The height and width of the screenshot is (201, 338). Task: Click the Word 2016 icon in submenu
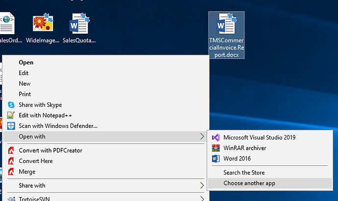coord(216,159)
